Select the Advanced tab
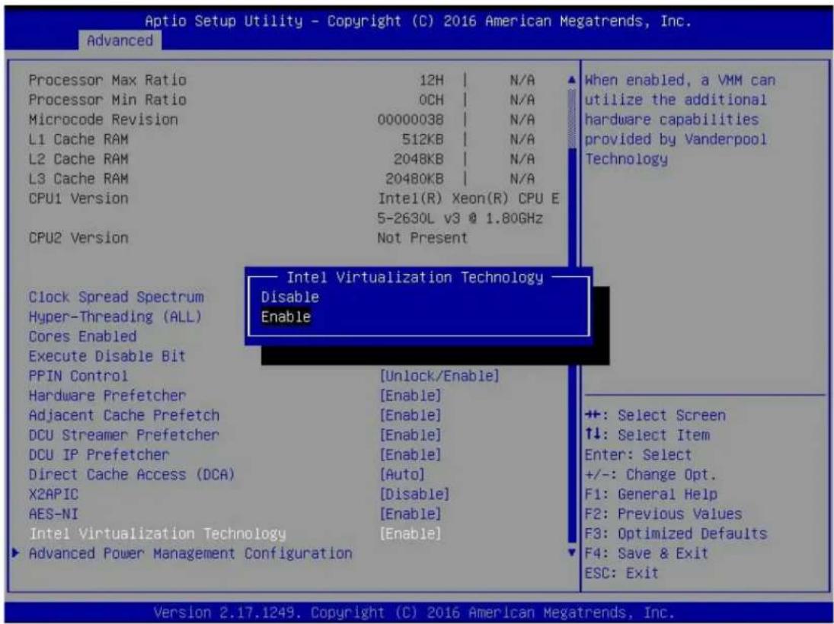Image resolution: width=834 pixels, height=624 pixels. click(120, 40)
